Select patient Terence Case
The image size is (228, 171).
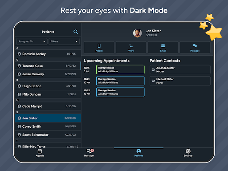(48, 66)
